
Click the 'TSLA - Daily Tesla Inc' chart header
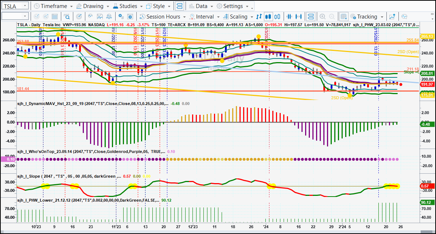[x=39, y=25]
